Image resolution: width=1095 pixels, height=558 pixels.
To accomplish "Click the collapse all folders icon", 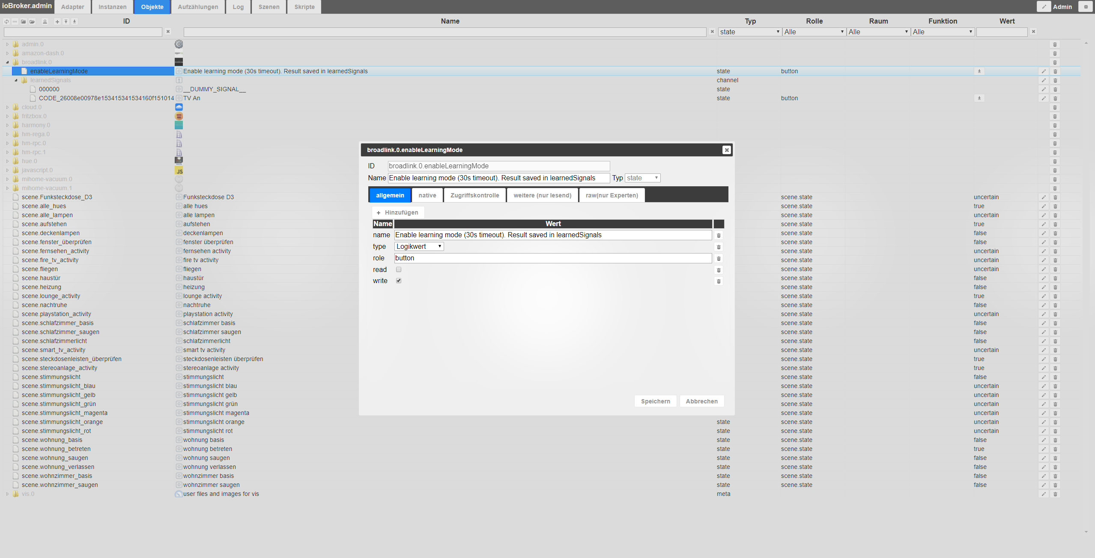I will coord(23,21).
